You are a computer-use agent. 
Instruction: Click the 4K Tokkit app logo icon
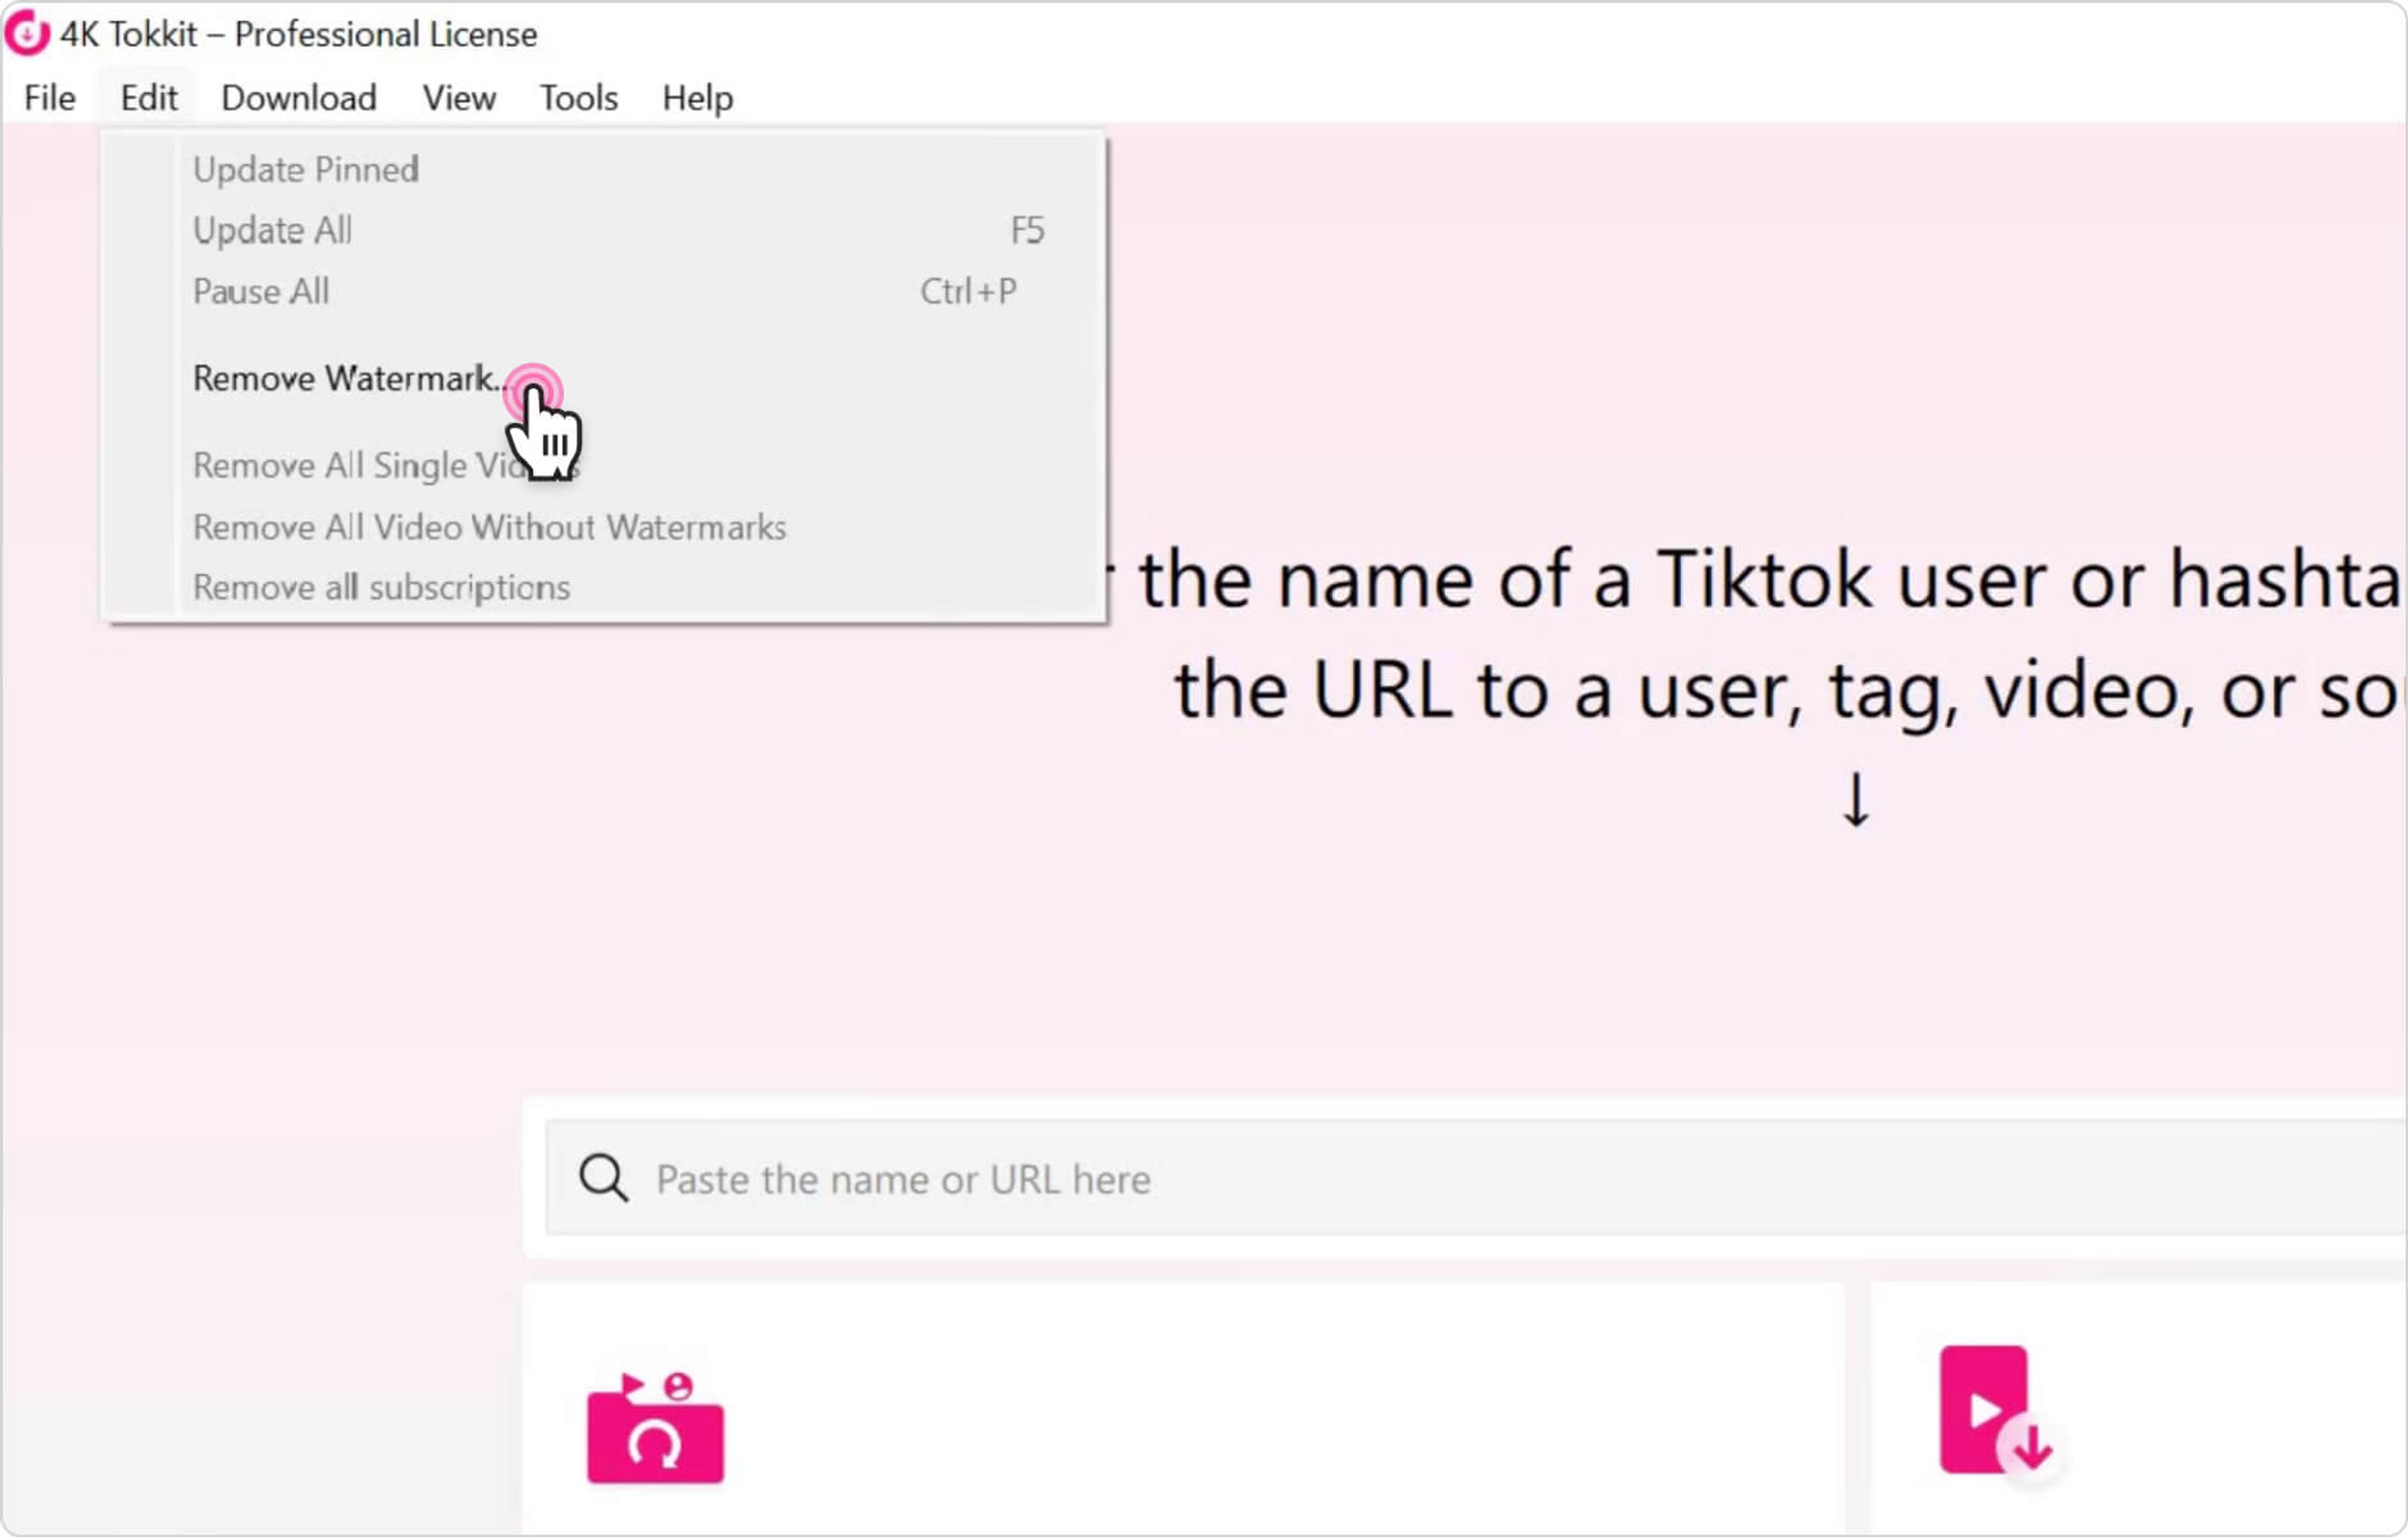(27, 33)
